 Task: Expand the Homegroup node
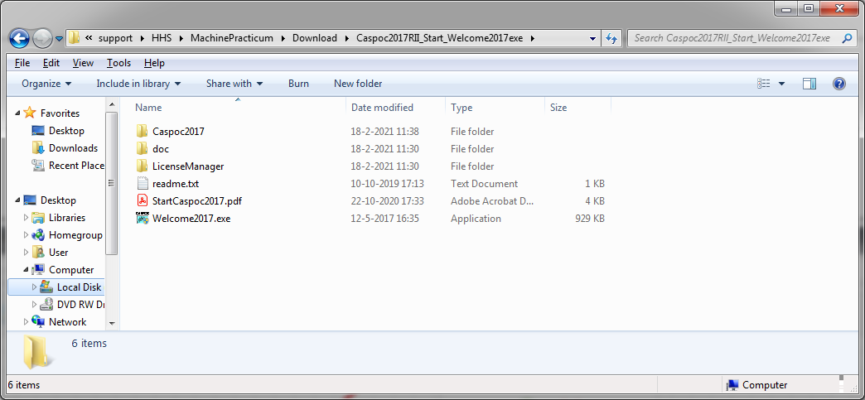pos(26,235)
